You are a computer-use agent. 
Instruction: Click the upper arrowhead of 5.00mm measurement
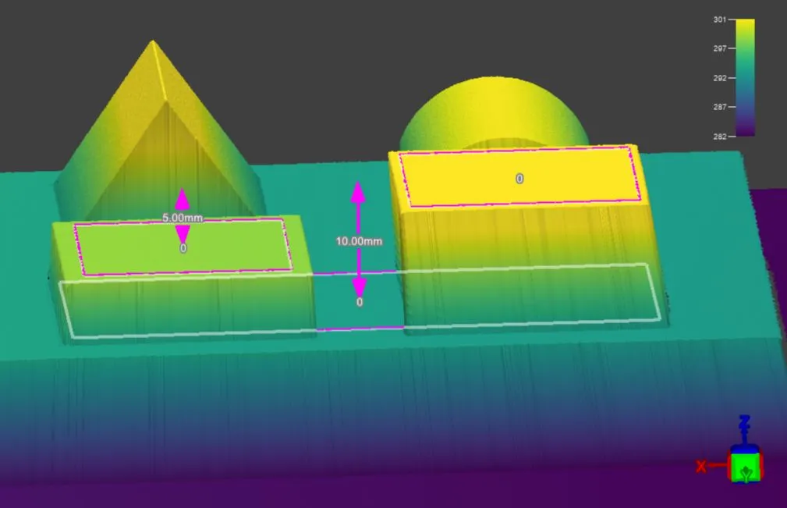[x=182, y=198]
